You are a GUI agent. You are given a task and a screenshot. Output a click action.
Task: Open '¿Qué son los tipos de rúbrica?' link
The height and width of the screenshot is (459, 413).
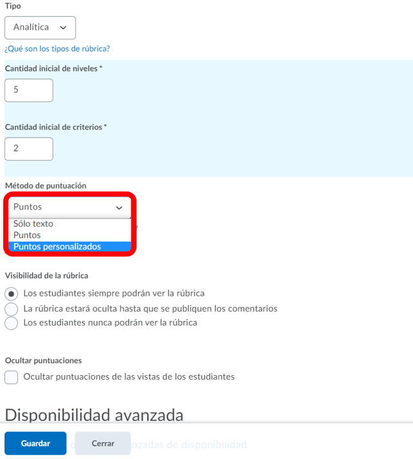57,48
